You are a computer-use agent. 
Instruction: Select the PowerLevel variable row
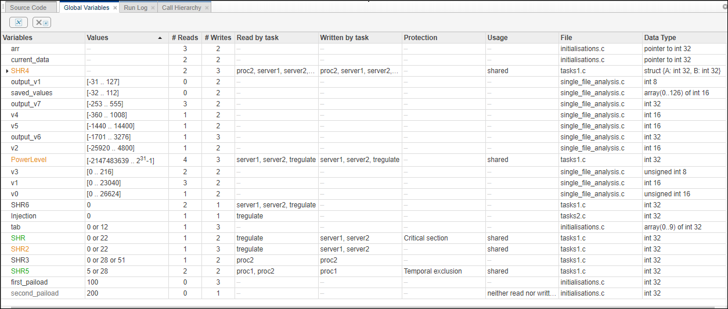pyautogui.click(x=28, y=160)
